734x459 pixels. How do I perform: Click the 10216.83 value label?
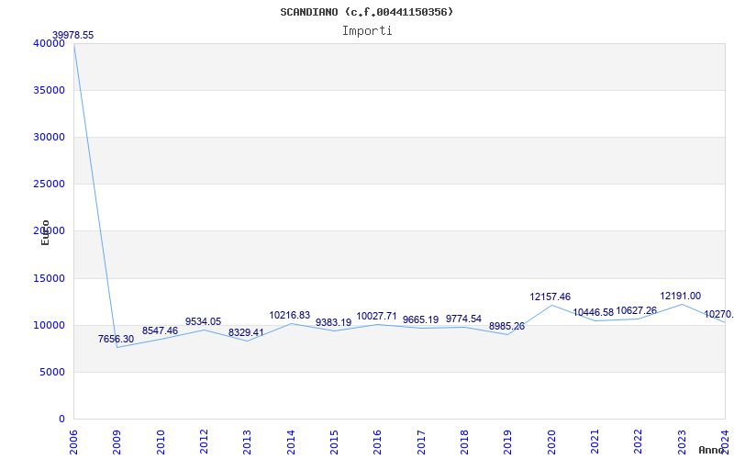290,315
